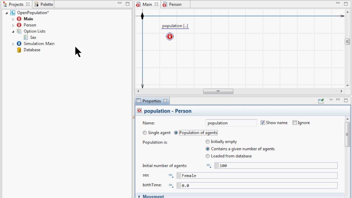Expand the Main node in Projects
This screenshot has width=352, height=198.
(13, 19)
